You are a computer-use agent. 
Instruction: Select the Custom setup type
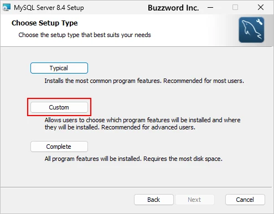(59, 107)
